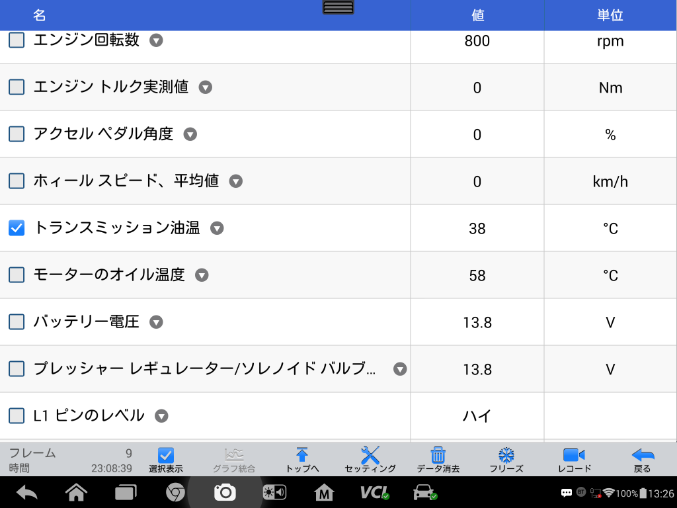Clear data with the データ消去 trash icon
Viewport: 677px width, 508px height.
pyautogui.click(x=438, y=456)
